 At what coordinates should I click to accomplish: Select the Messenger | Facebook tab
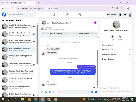(x=20, y=3)
